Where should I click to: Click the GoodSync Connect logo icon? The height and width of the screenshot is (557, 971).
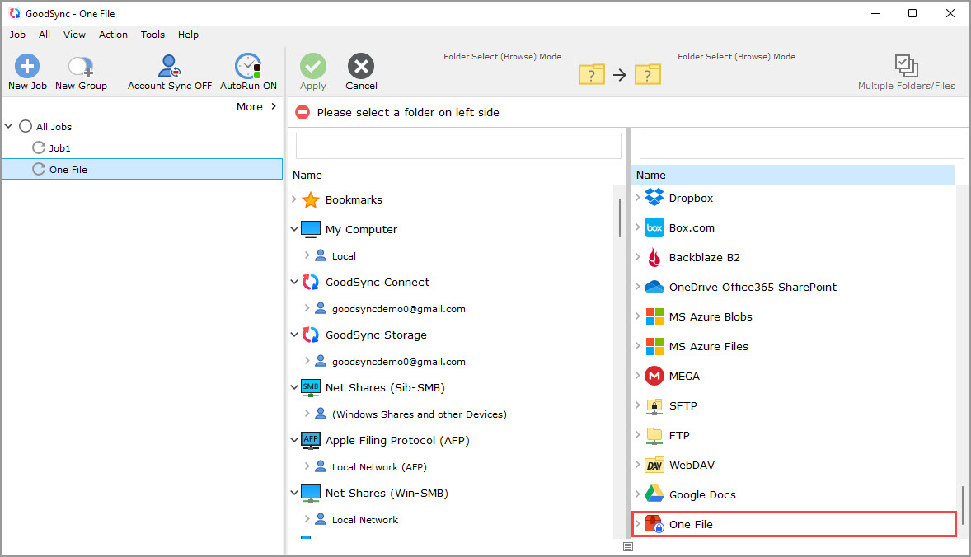[310, 283]
